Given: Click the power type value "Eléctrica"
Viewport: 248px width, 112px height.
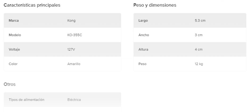Looking at the screenshot, I should coord(74,100).
